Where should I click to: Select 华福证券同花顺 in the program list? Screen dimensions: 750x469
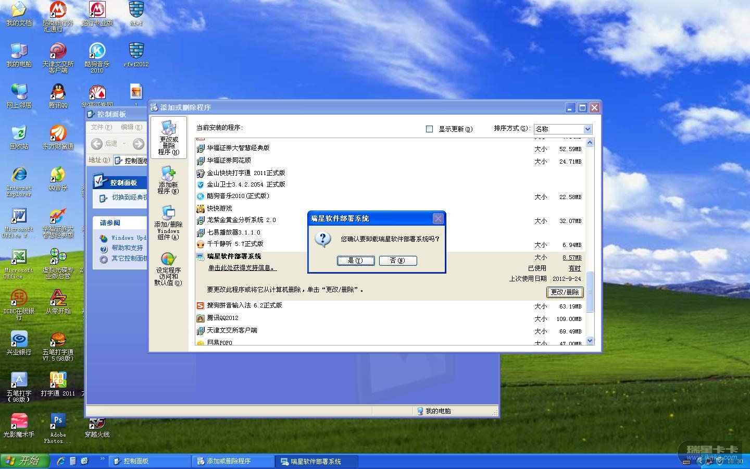coord(390,161)
